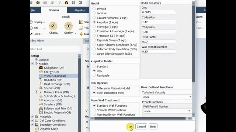Expand Boundary Conditions node

(32, 124)
